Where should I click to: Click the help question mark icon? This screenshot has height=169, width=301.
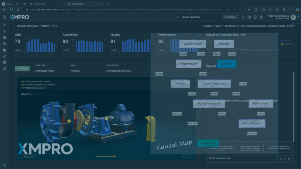click(x=262, y=17)
